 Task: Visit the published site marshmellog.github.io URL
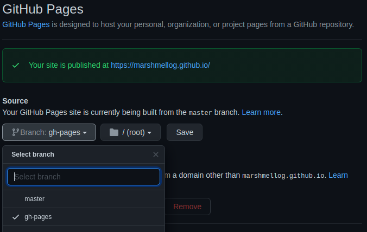click(160, 65)
